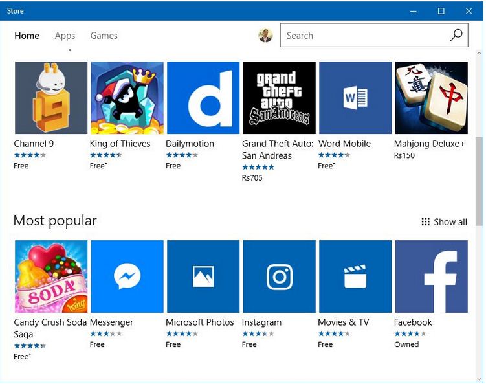Viewport: 486px width, 384px height.
Task: Click the Free label under Dailymotion
Action: pyautogui.click(x=173, y=166)
